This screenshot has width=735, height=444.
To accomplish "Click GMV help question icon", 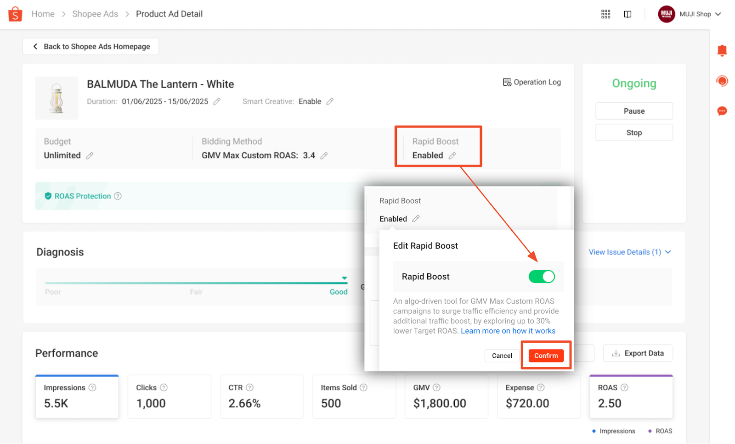I will (436, 388).
